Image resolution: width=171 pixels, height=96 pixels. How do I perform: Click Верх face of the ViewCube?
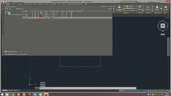point(163,26)
